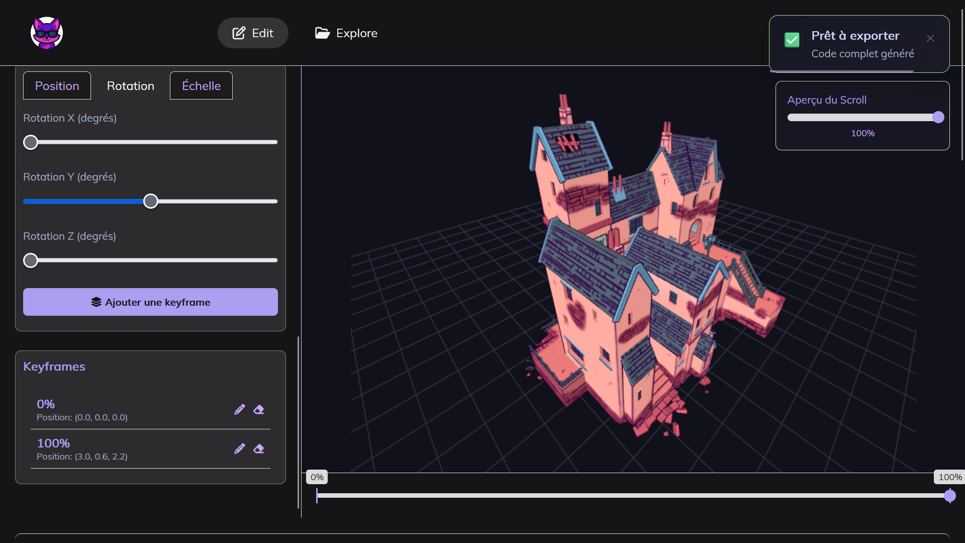This screenshot has width=965, height=543.
Task: Click the green checkmark in the export notification
Action: coord(792,40)
